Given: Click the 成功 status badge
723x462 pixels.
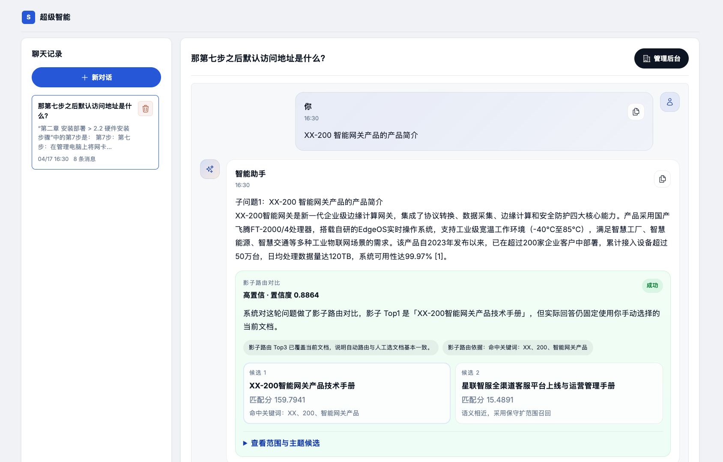Looking at the screenshot, I should click(652, 286).
